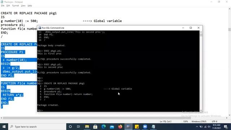The image size is (231, 130).
Task: Click Notepad horizontal scrollbar left arrow
Action: coord(1,118)
